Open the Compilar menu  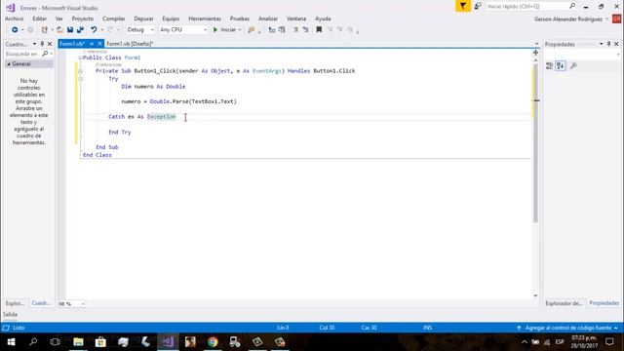click(x=114, y=19)
